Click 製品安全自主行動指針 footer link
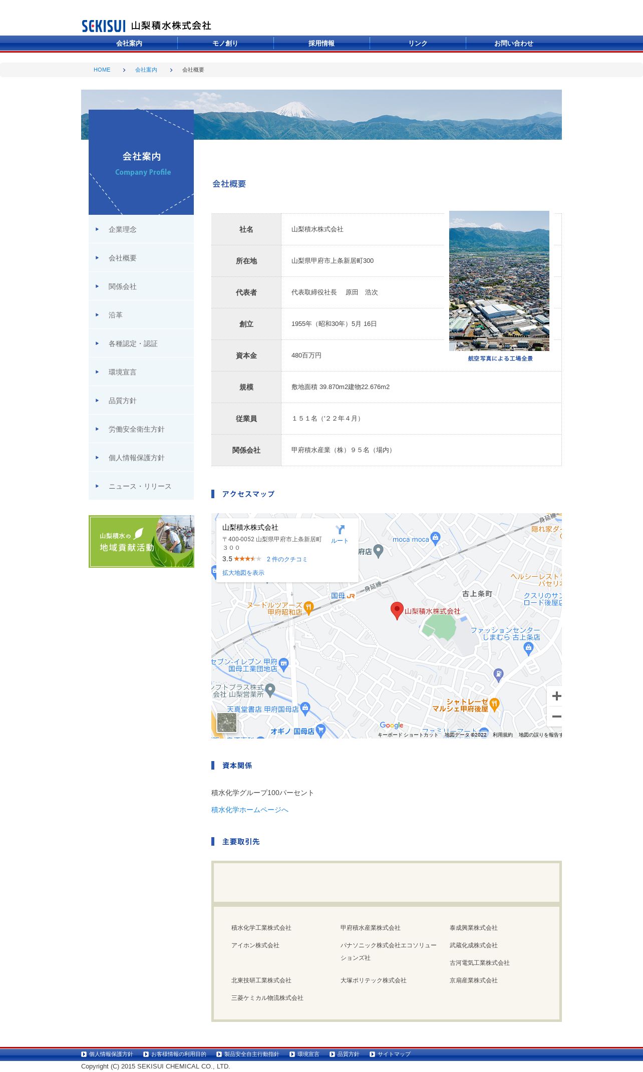Viewport: 643px width, 1072px height. (x=252, y=1054)
